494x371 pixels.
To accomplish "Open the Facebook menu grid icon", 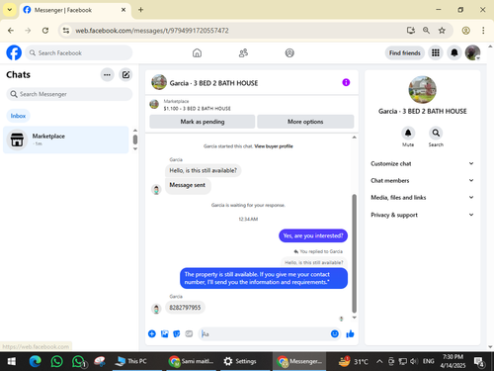I will [x=436, y=52].
